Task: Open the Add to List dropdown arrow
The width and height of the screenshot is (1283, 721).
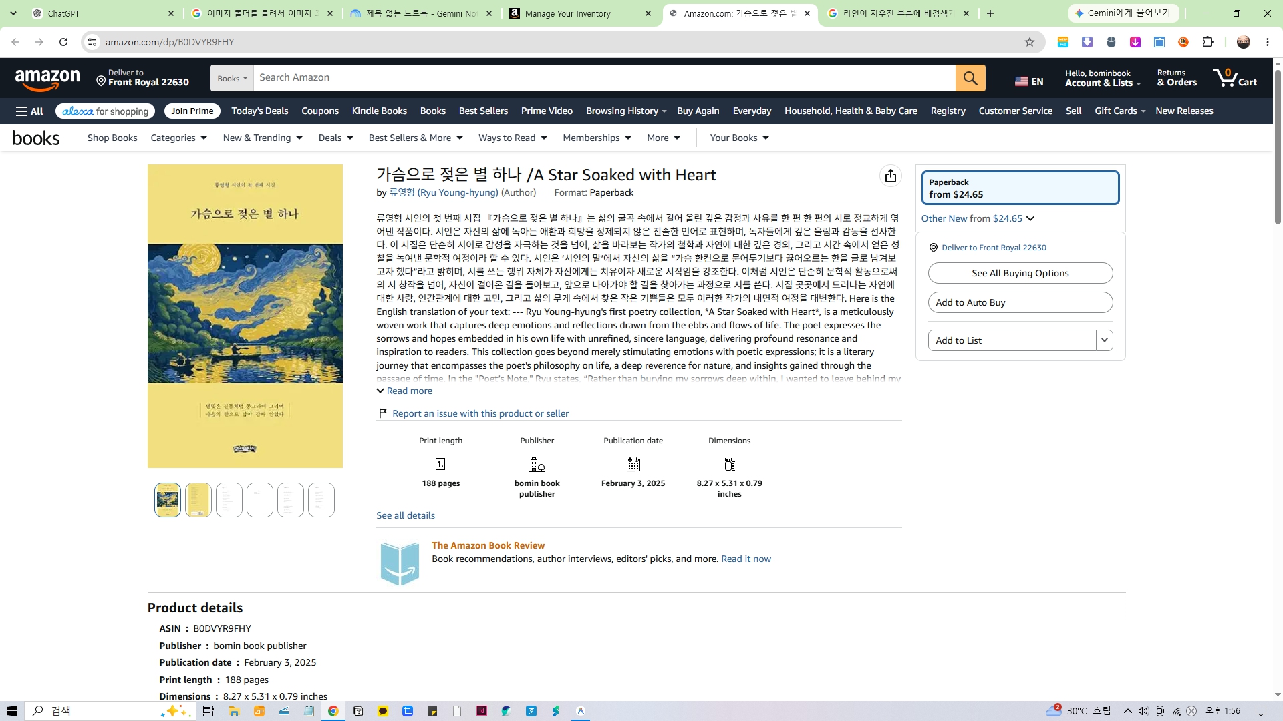Action: pyautogui.click(x=1105, y=340)
